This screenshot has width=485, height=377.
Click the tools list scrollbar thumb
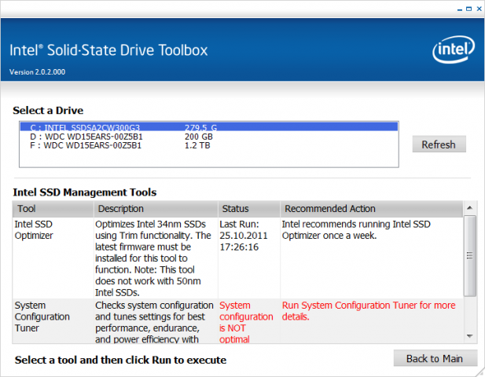click(x=470, y=255)
